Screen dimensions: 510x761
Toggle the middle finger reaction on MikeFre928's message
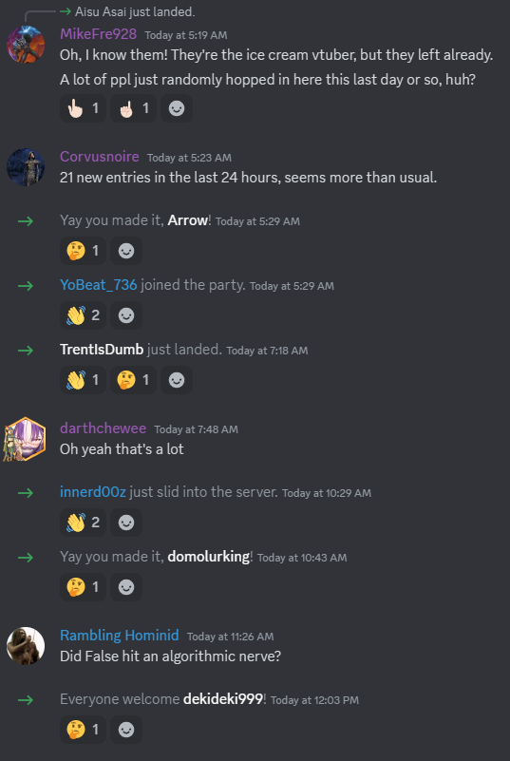coord(133,108)
